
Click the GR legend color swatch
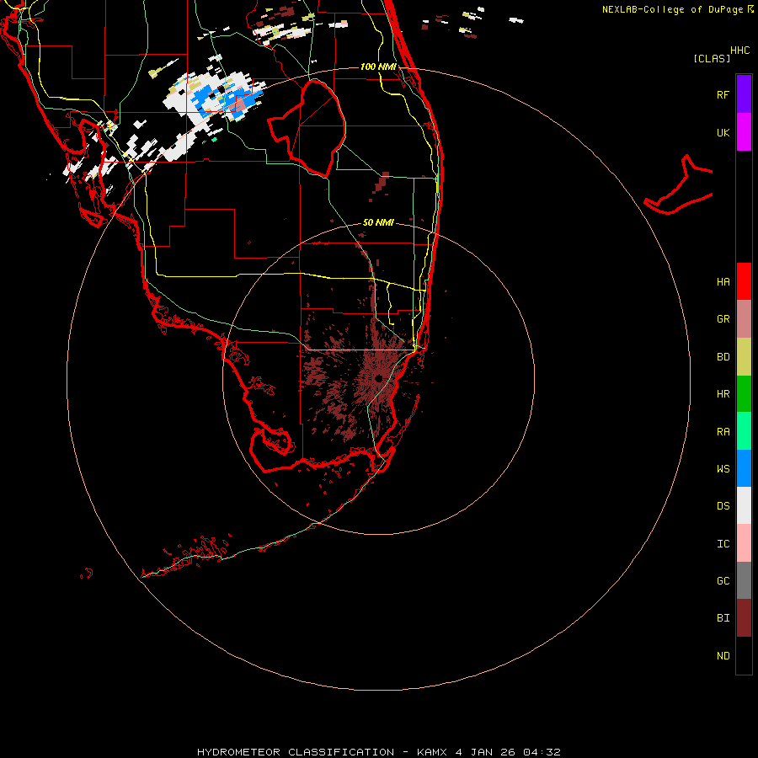click(744, 319)
